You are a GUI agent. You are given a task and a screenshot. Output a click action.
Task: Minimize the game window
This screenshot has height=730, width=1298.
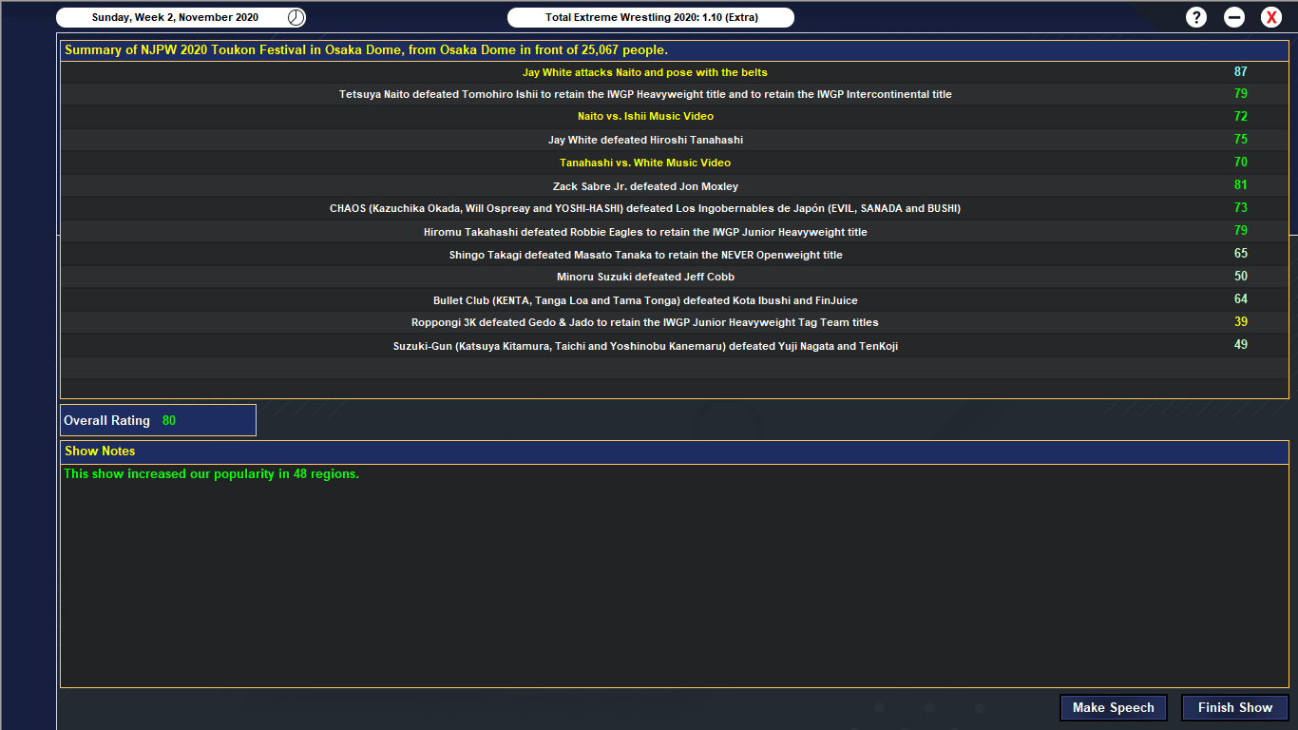pyautogui.click(x=1234, y=17)
